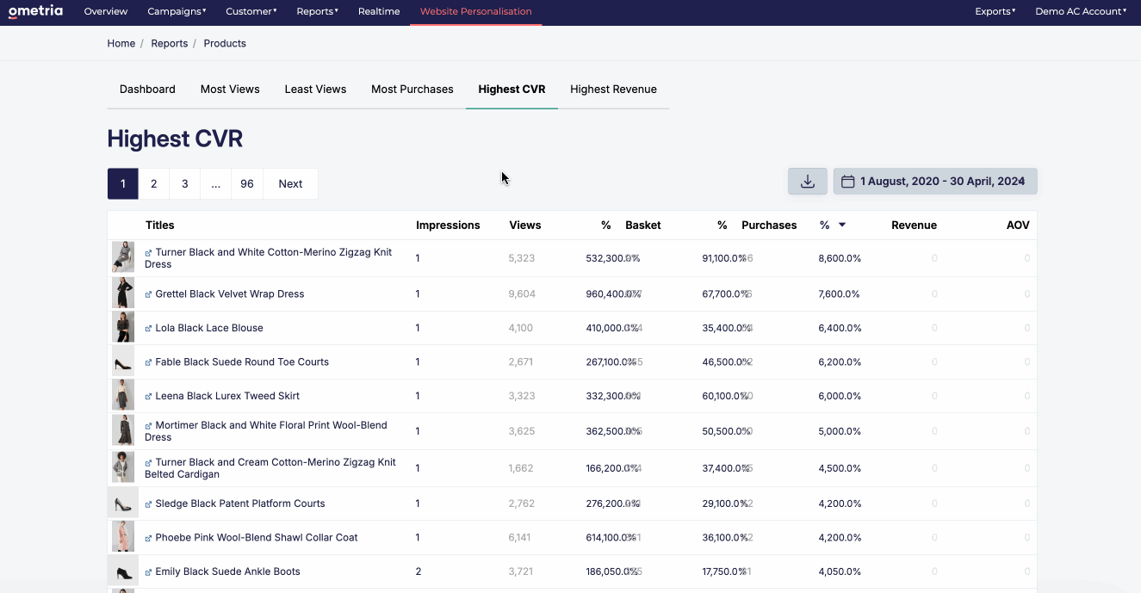
Task: Expand the Campaigns dropdown menu
Action: (x=177, y=11)
